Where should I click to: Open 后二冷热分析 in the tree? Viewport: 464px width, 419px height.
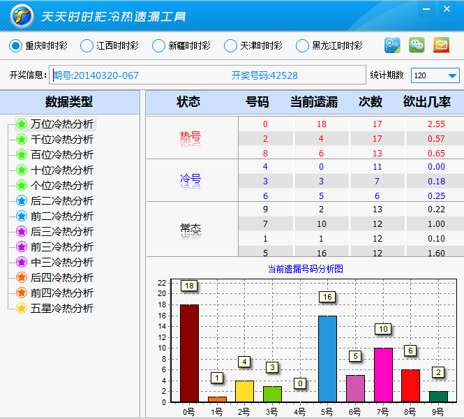tap(62, 200)
